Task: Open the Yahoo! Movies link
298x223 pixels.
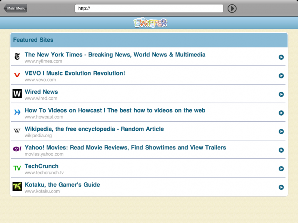Action: pos(126,148)
